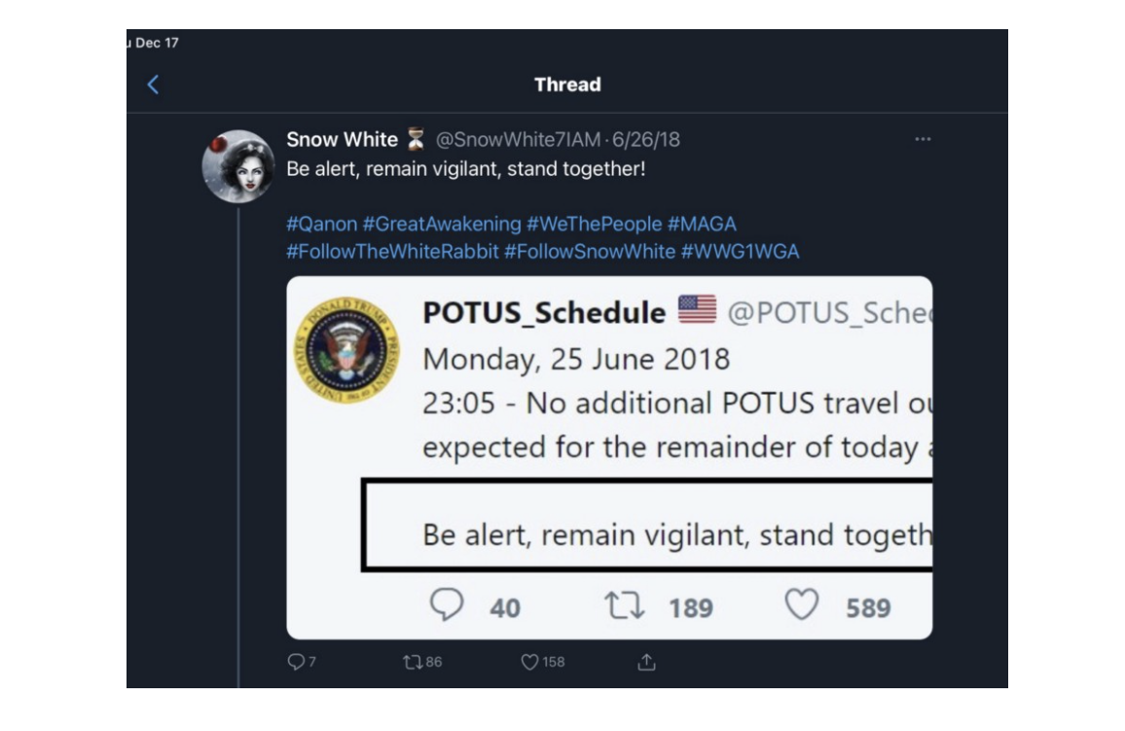The image size is (1125, 731).
Task: Follow the #WeThePeople hashtag link
Action: pyautogui.click(x=594, y=225)
